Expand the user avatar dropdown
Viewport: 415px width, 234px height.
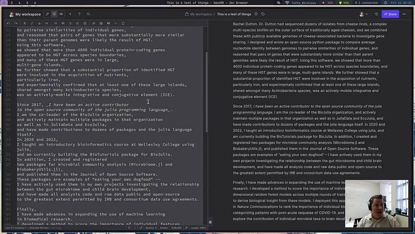(x=364, y=14)
